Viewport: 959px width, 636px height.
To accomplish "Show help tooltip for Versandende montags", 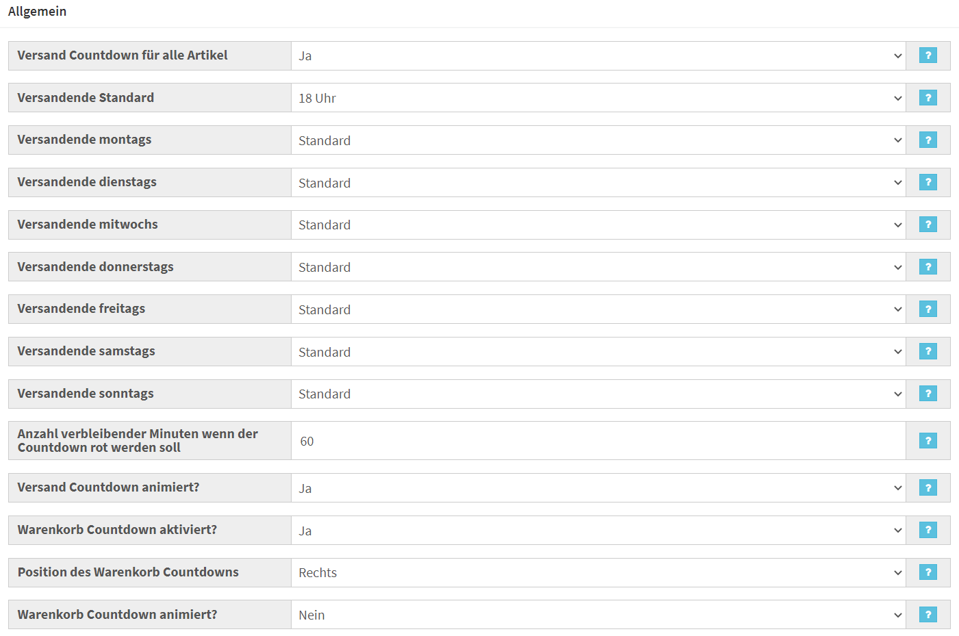I will (x=928, y=140).
